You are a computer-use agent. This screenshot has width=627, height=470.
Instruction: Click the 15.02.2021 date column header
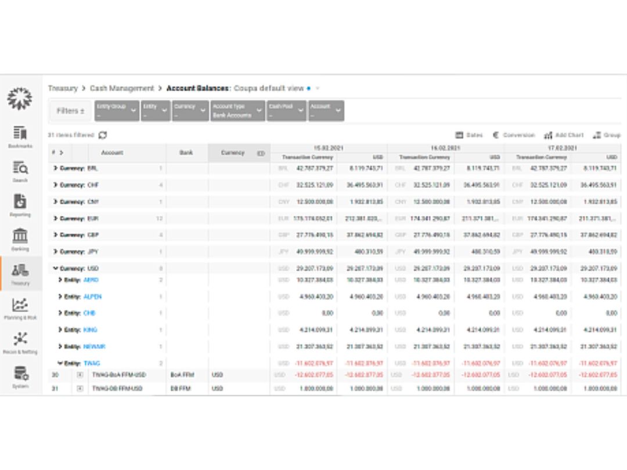(328, 148)
